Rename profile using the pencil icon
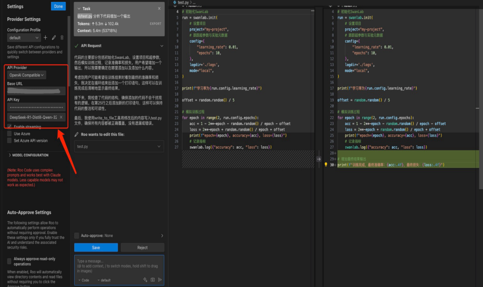The image size is (483, 287). coord(54,37)
